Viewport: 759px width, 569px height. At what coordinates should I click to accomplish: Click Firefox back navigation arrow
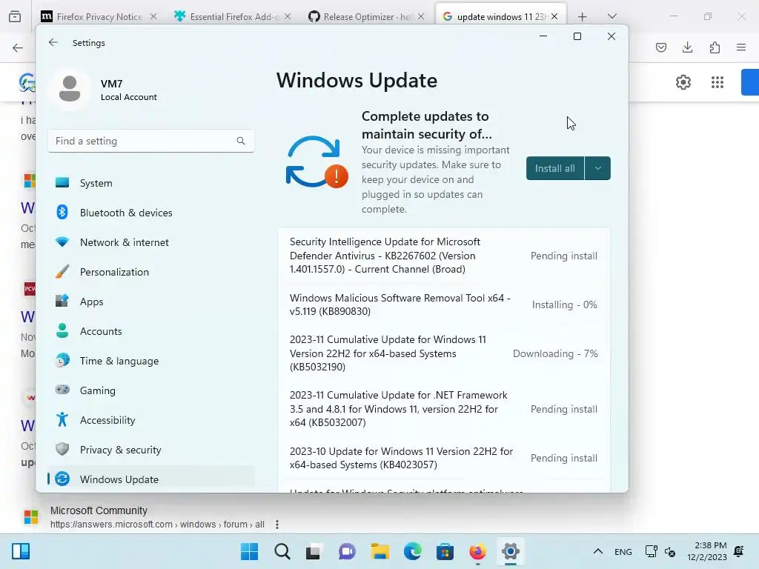click(18, 47)
